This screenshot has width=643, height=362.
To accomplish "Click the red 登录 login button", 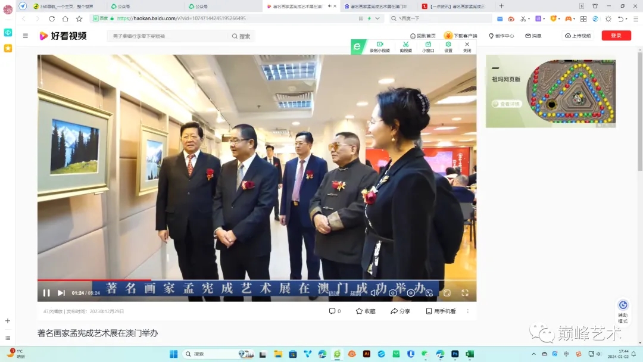I will click(616, 35).
